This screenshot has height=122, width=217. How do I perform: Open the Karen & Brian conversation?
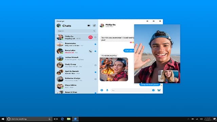[x=76, y=92]
